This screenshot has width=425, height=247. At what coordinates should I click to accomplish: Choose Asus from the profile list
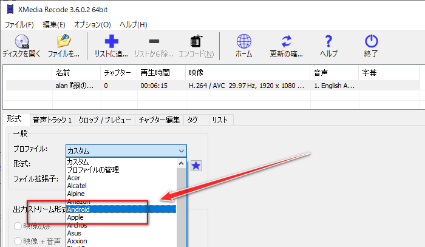tap(121, 233)
